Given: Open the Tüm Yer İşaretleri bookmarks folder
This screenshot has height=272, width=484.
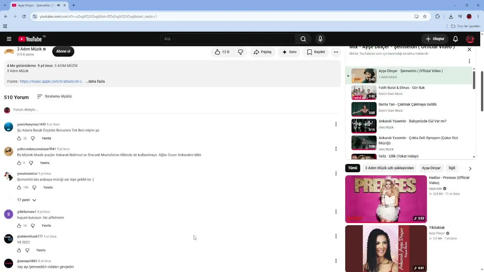Looking at the screenshot, I should [465, 26].
